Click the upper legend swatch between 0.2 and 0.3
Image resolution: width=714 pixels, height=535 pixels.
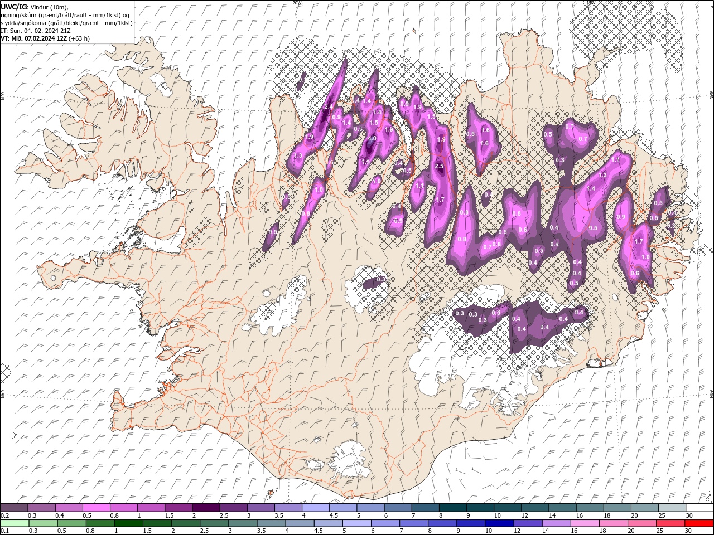(x=15, y=508)
